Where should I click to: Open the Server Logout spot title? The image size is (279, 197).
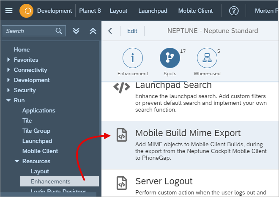(x=164, y=181)
